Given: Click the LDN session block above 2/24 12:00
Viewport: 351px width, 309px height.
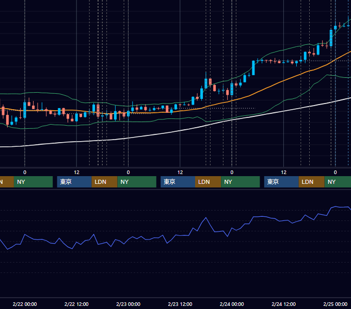Looking at the screenshot, I should [x=312, y=182].
